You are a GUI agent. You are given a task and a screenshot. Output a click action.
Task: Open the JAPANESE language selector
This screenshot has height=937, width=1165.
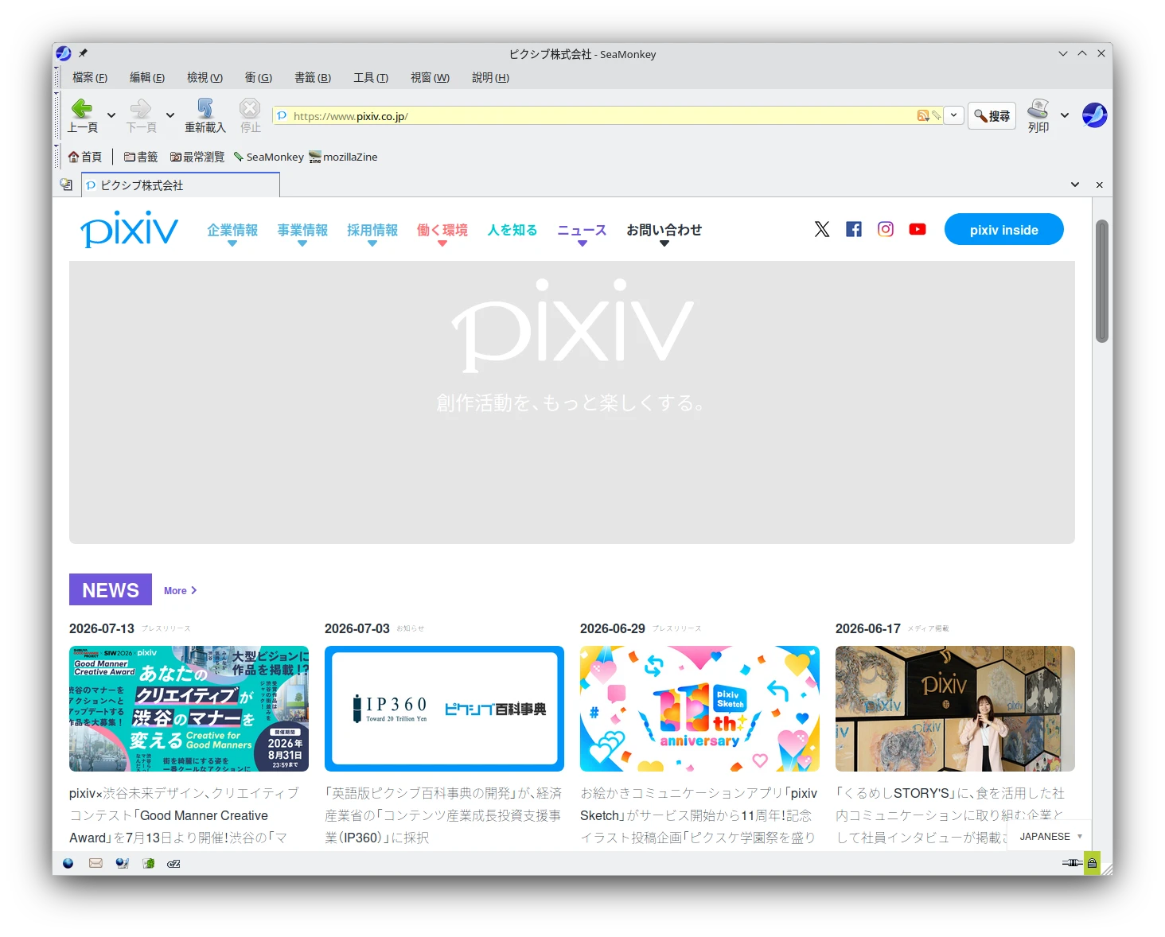click(x=1050, y=836)
